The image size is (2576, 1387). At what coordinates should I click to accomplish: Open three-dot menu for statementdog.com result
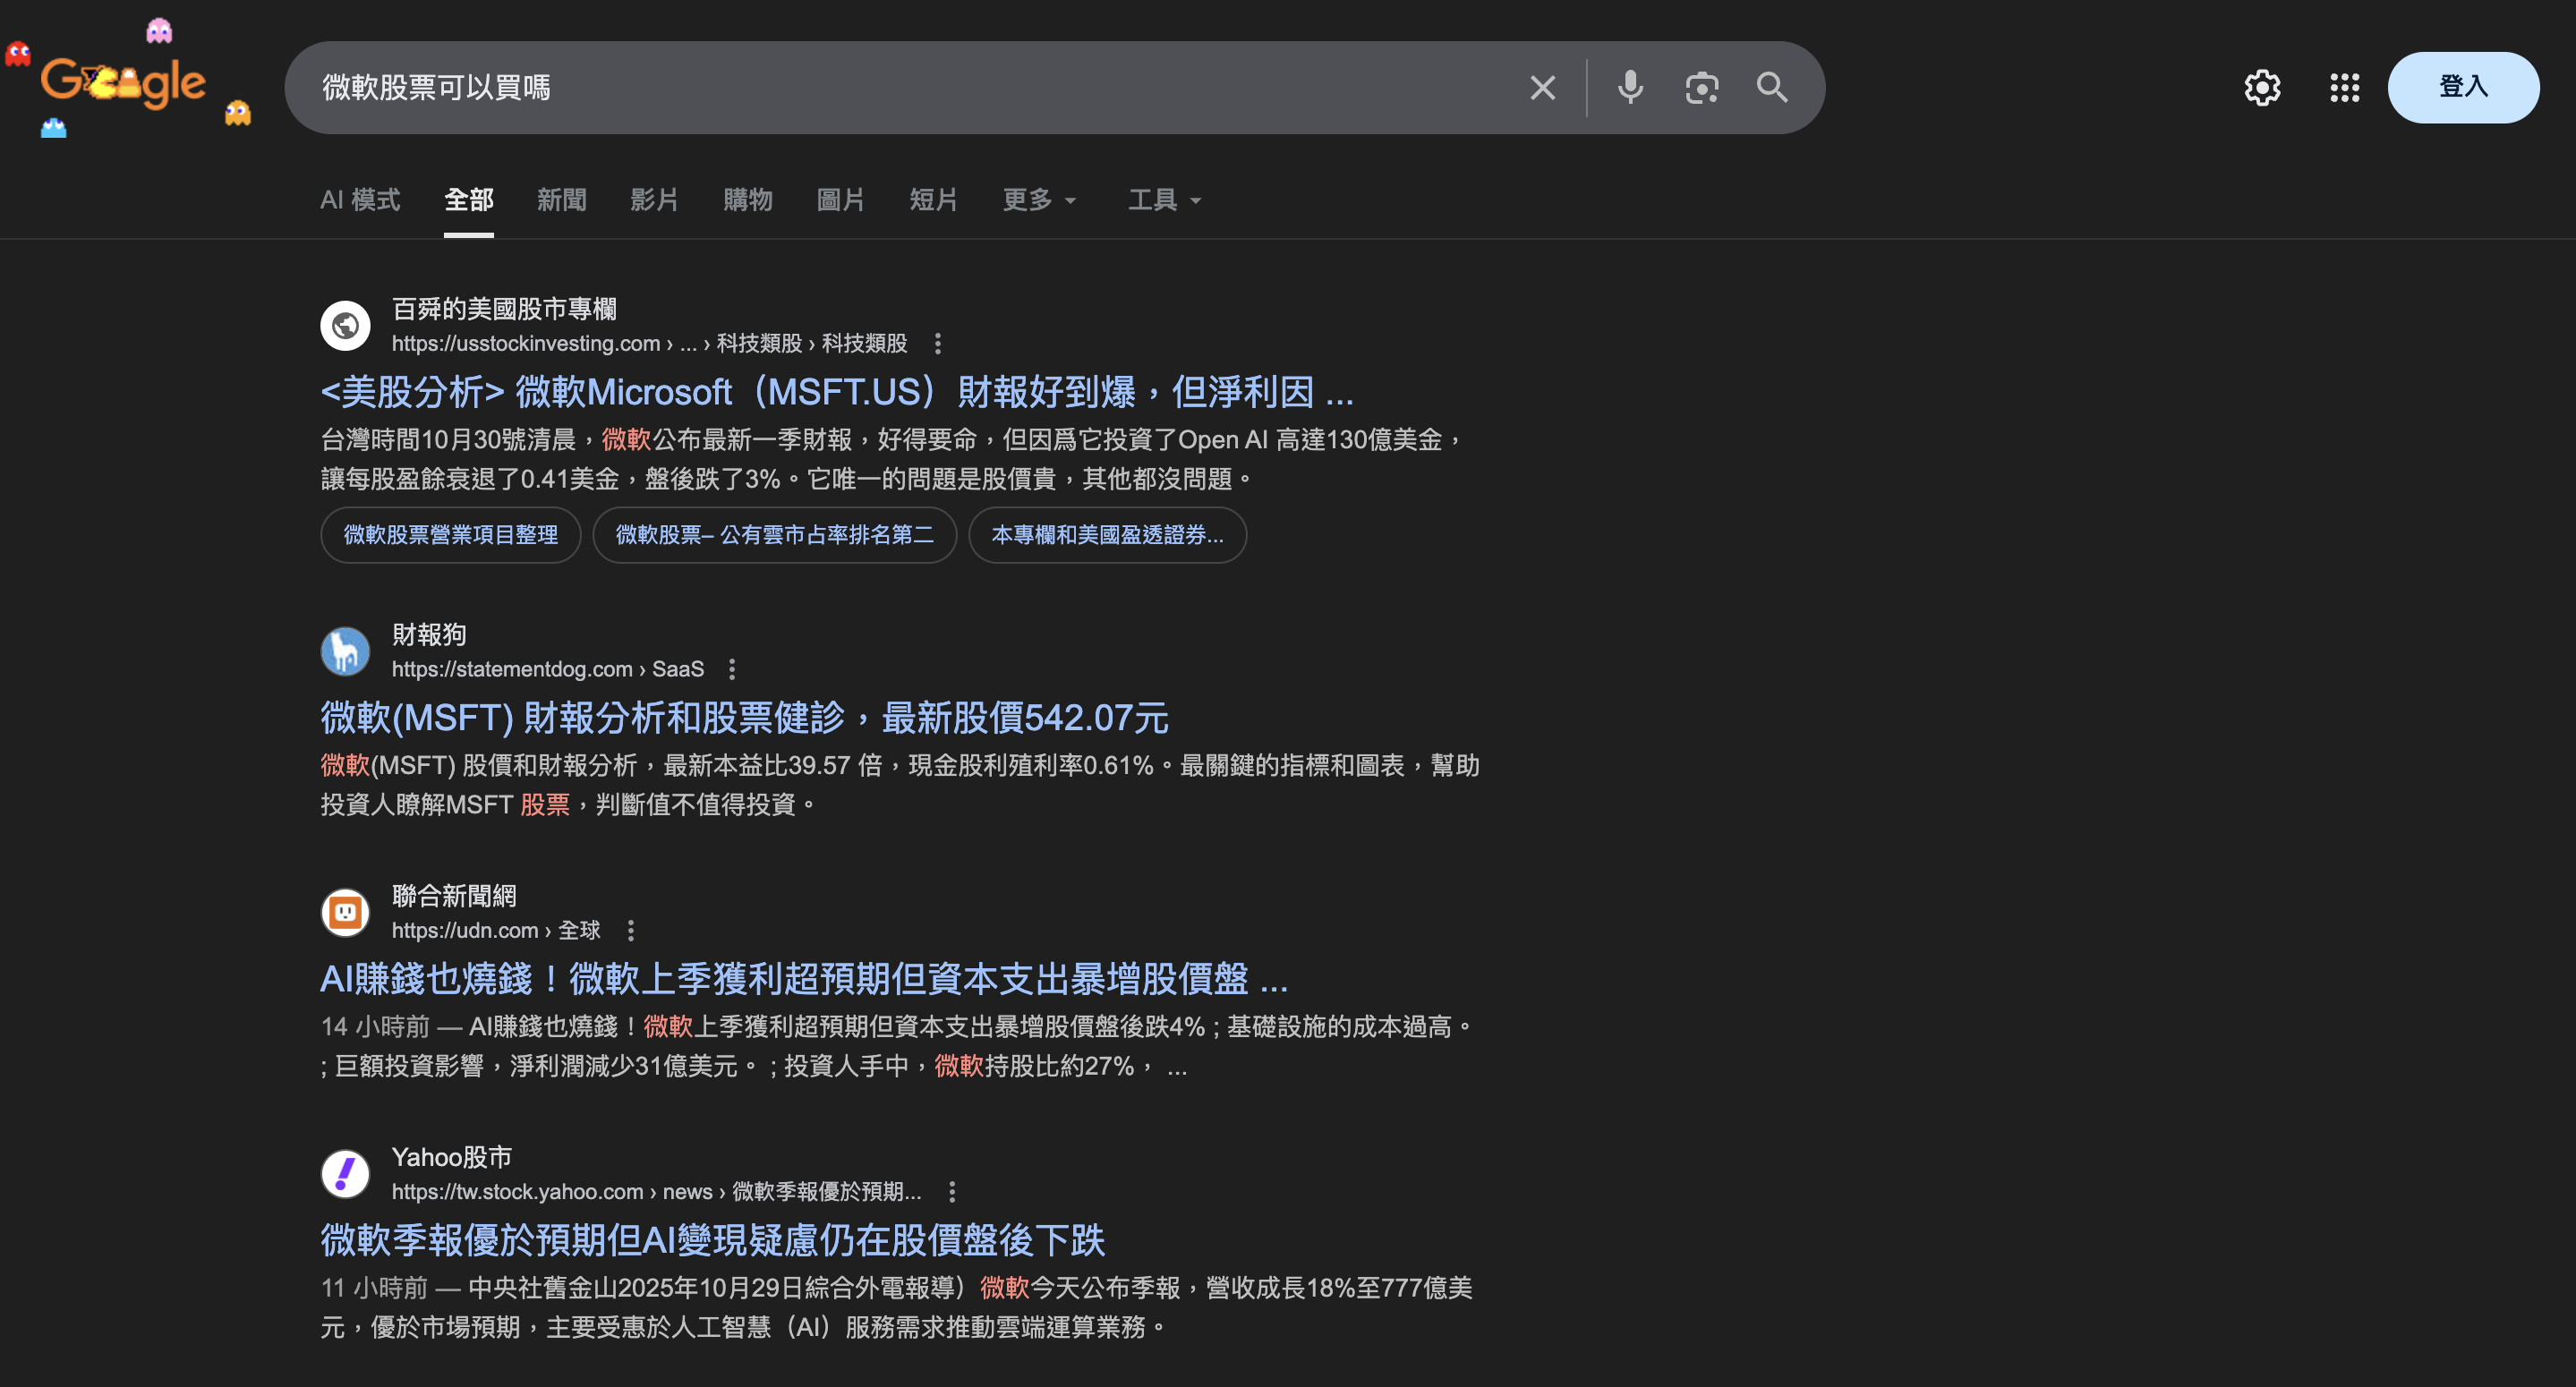[x=732, y=669]
